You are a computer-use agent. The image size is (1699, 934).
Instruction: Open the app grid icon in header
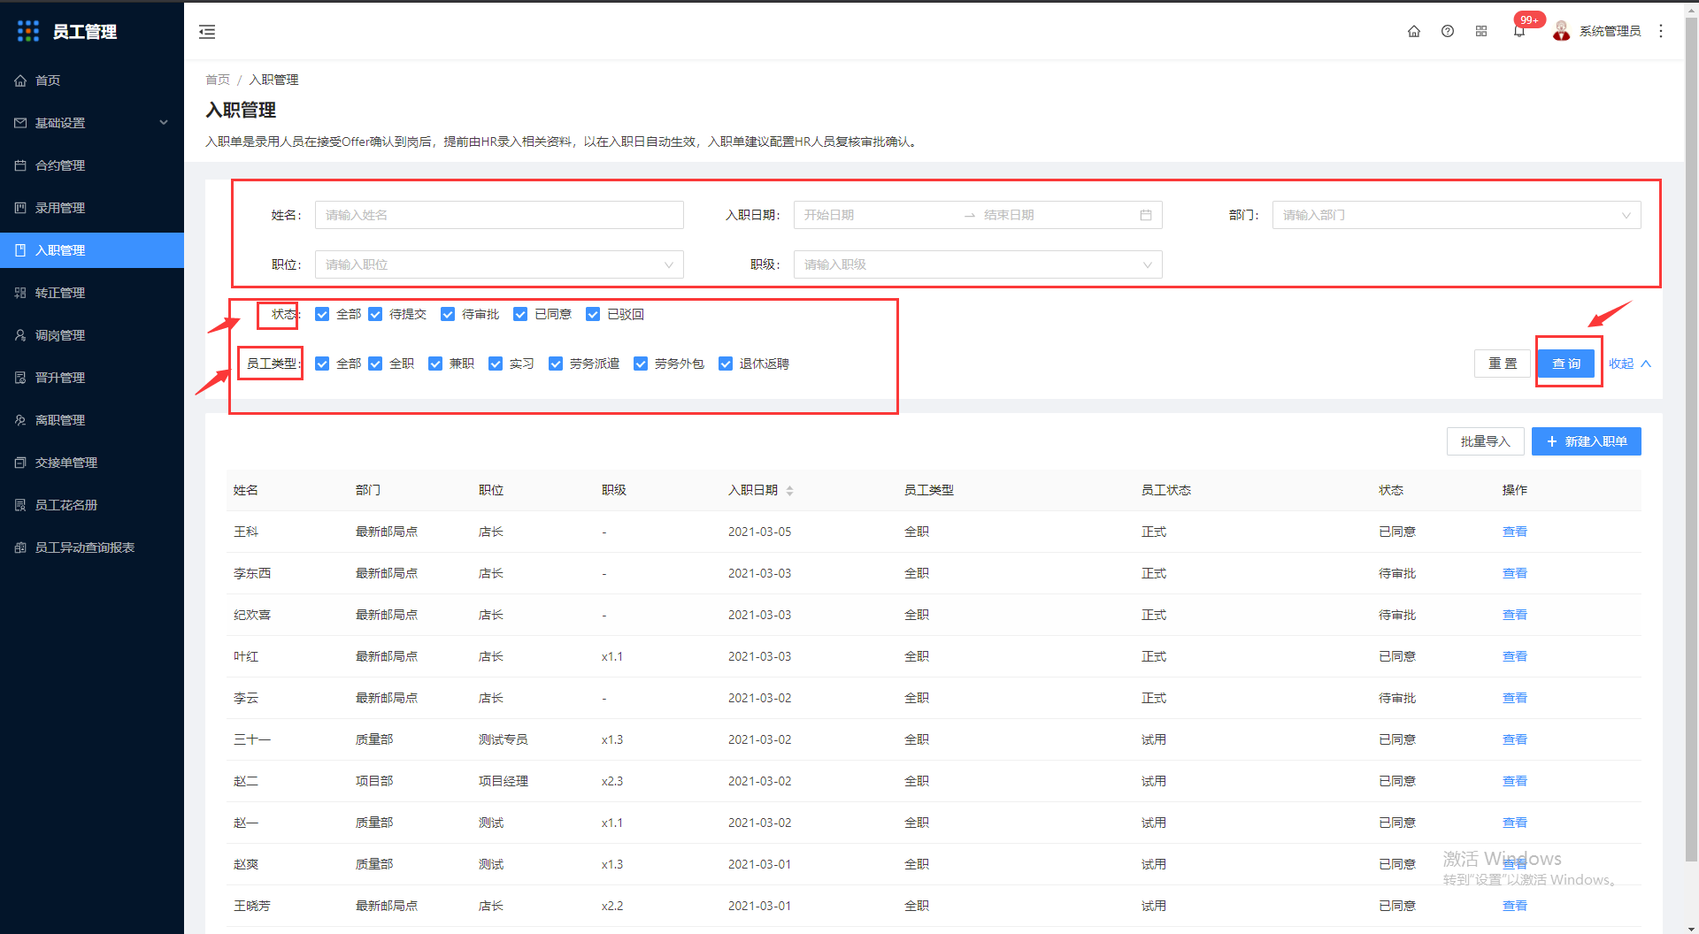pyautogui.click(x=1481, y=31)
